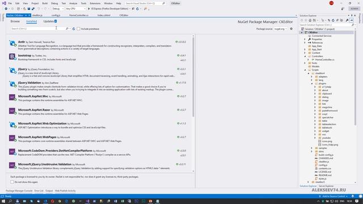Click the Save All toolbar icon
363x204 pixels.
[33, 9]
